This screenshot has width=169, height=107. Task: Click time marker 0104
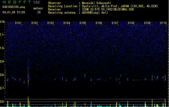coord(67,23)
